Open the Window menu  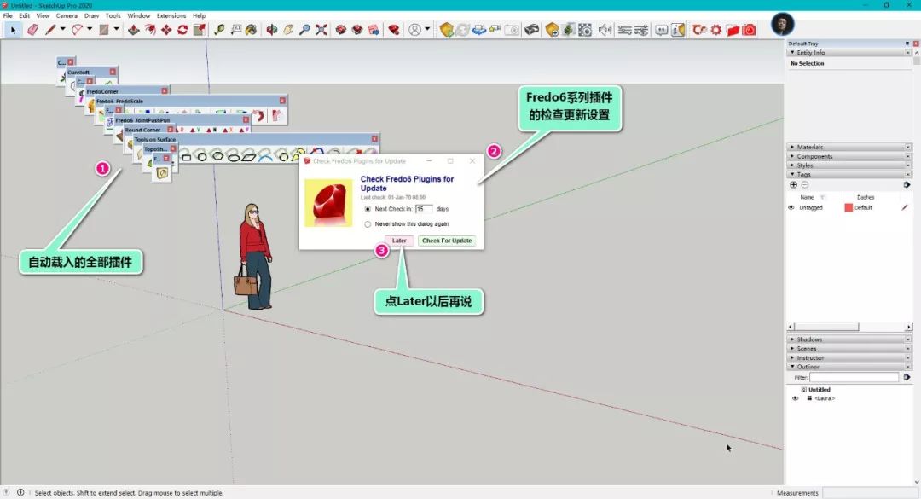pyautogui.click(x=139, y=16)
